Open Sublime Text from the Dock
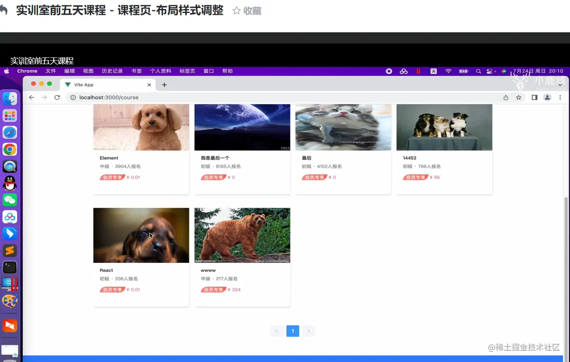This screenshot has width=570, height=362. click(10, 251)
